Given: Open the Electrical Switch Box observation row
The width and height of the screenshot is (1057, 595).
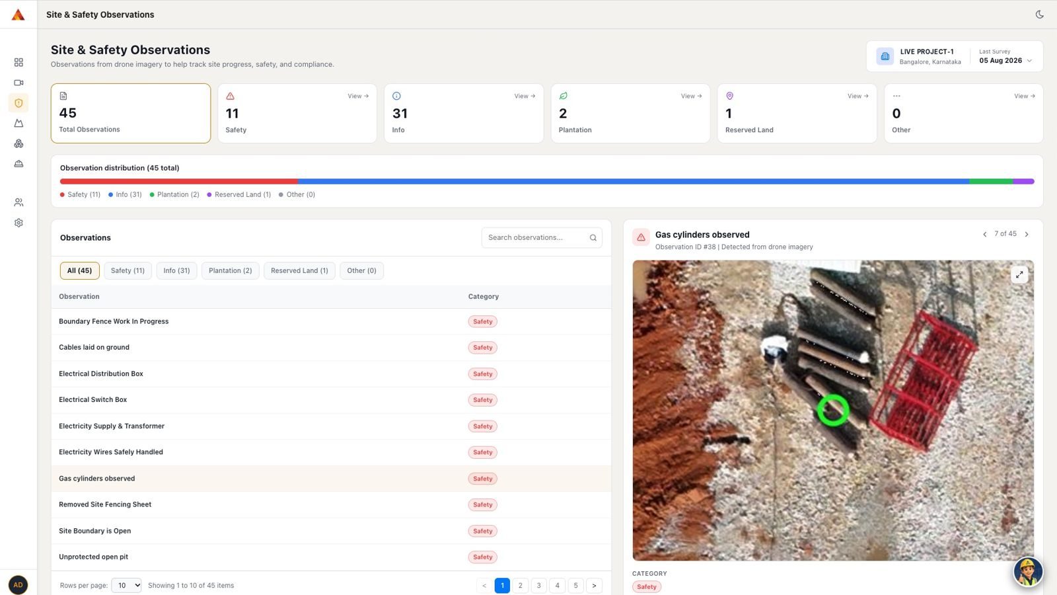Looking at the screenshot, I should tap(331, 400).
